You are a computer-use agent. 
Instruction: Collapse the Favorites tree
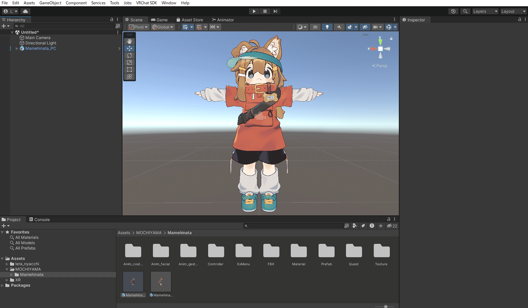pyautogui.click(x=3, y=232)
